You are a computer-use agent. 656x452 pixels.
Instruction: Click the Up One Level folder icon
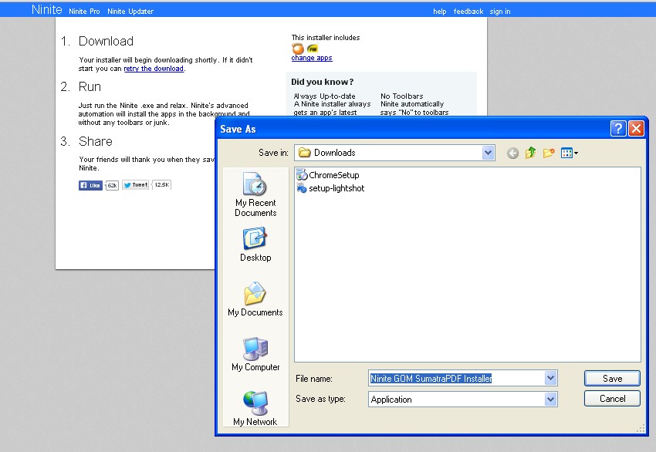click(531, 153)
